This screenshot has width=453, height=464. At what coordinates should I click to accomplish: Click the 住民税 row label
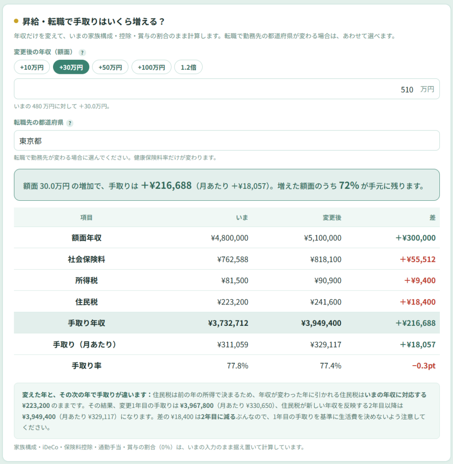click(x=87, y=302)
